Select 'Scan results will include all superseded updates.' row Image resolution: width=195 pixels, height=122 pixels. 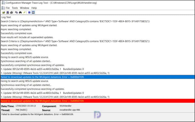[x=97, y=37]
